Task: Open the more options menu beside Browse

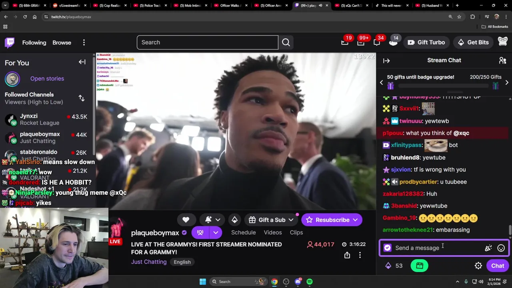Action: 84,42
